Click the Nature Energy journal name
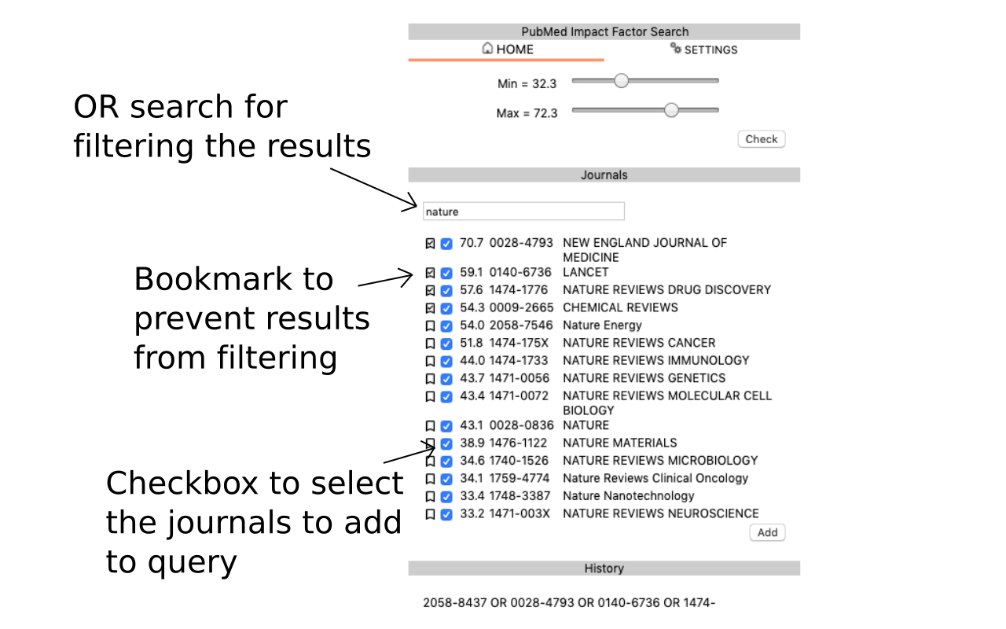This screenshot has width=1006, height=629. coord(602,325)
